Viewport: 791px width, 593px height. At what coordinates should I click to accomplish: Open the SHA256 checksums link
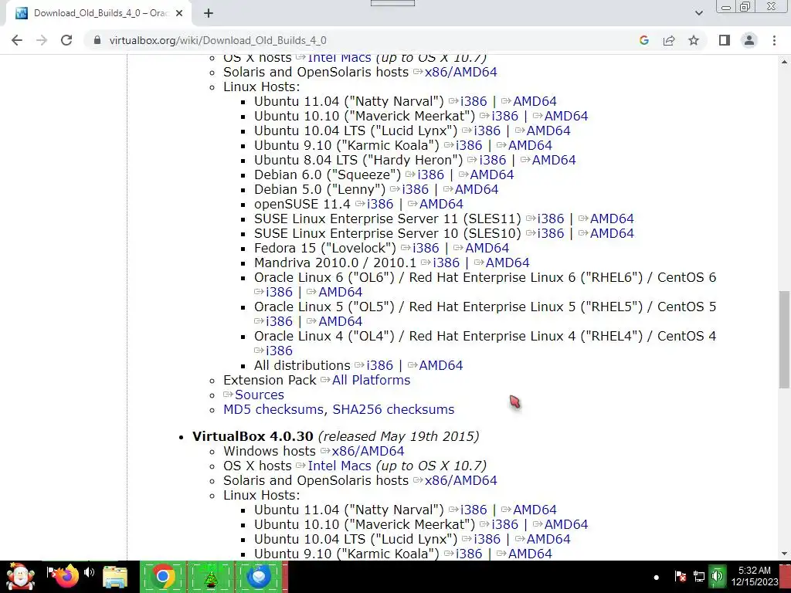point(393,409)
